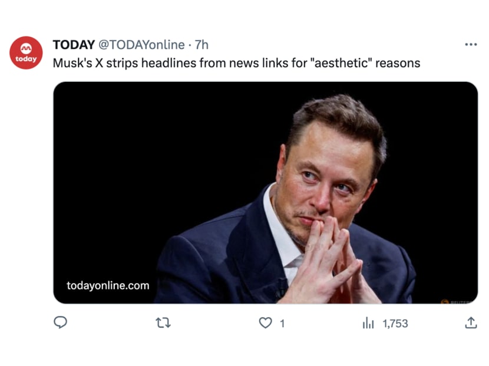Click the 7h timestamp link
The height and width of the screenshot is (366, 489).
[201, 45]
